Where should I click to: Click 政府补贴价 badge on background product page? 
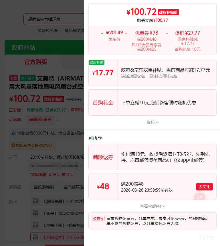pyautogui.click(x=53, y=99)
